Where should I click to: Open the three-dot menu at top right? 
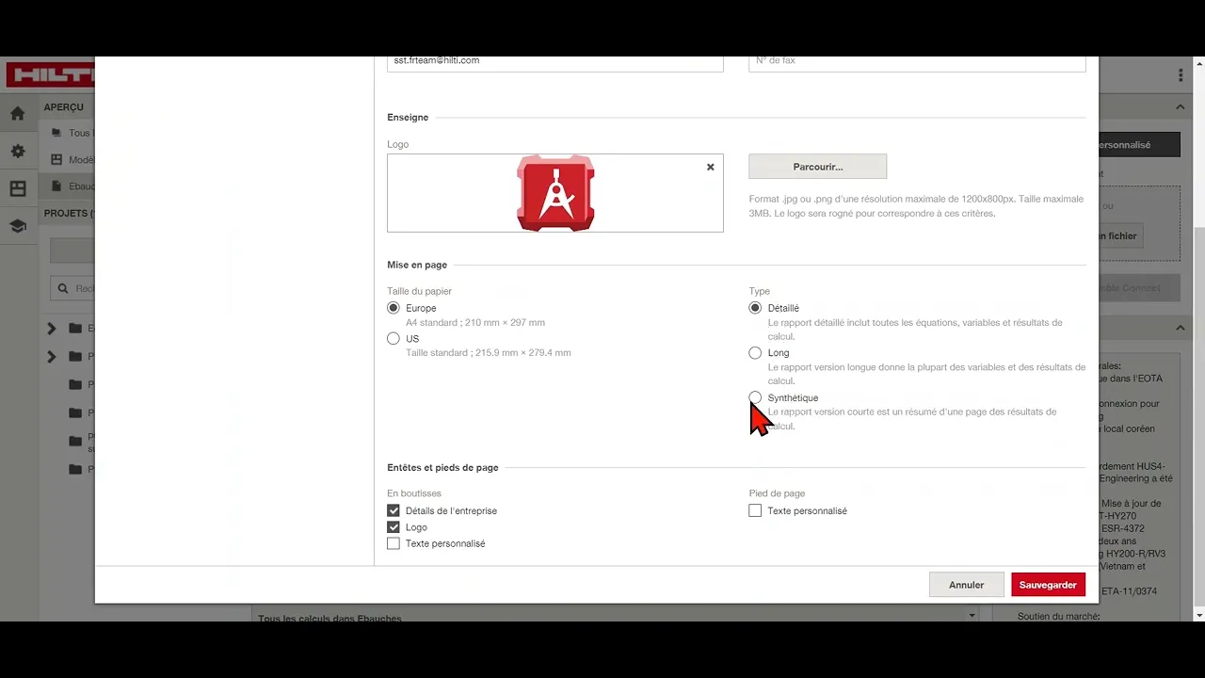(x=1181, y=75)
